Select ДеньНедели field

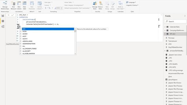(x=173, y=80)
